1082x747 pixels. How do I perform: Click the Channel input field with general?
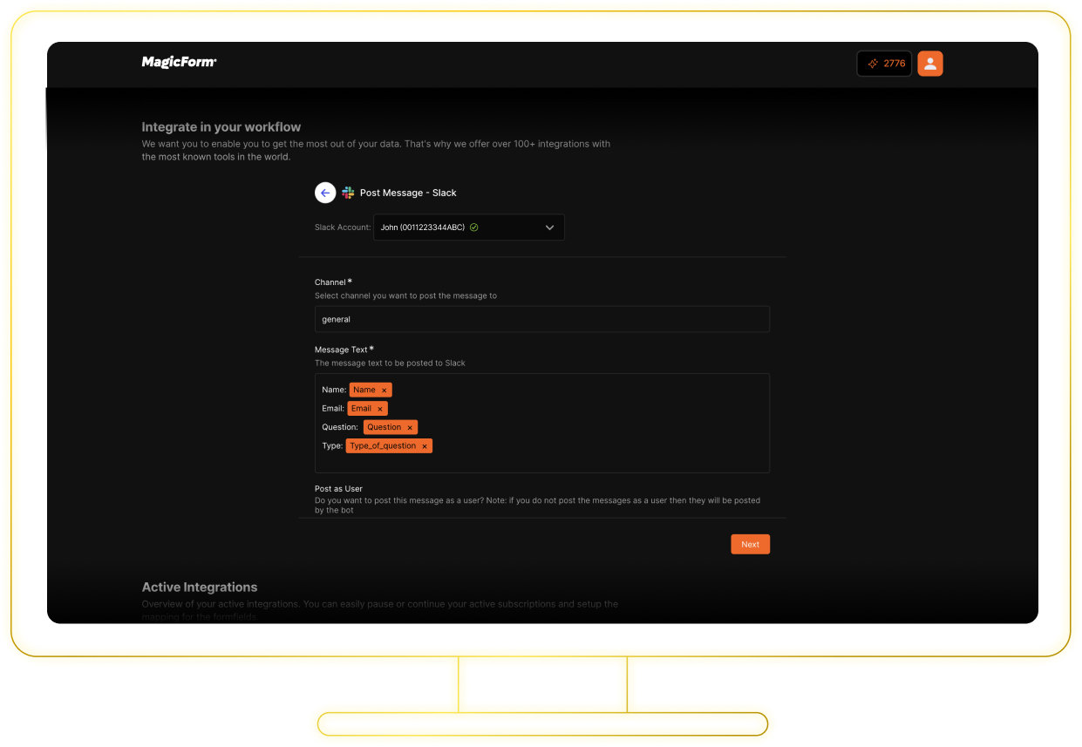(x=542, y=319)
